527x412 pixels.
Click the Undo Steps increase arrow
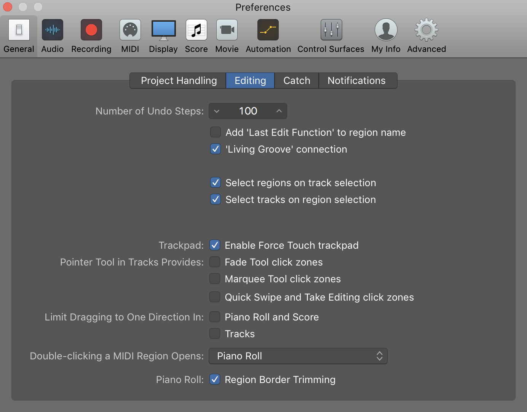(279, 111)
